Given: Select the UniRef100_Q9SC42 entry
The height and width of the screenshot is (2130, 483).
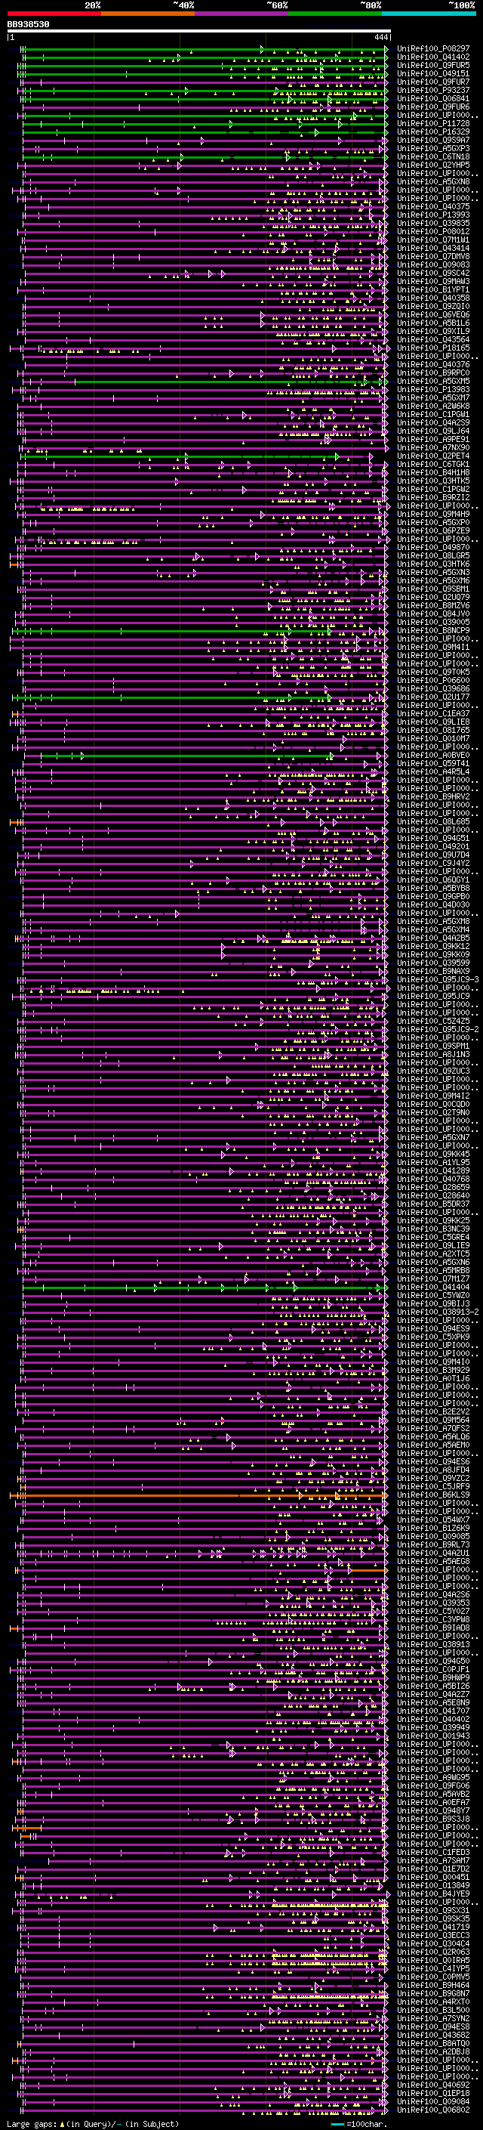Looking at the screenshot, I should click(x=432, y=273).
